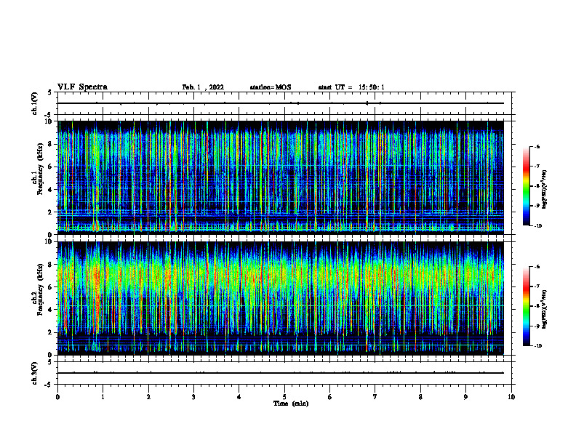Image resolution: width=576 pixels, height=445 pixels.
Task: Click the 'VLF Spectra' title text
Action: [x=82, y=87]
